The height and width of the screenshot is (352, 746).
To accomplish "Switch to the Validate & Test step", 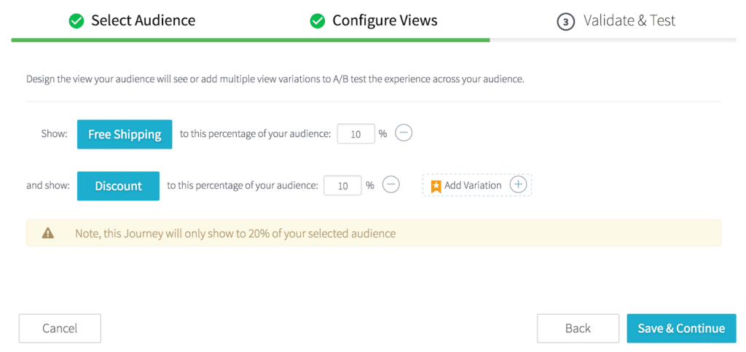I will point(629,20).
